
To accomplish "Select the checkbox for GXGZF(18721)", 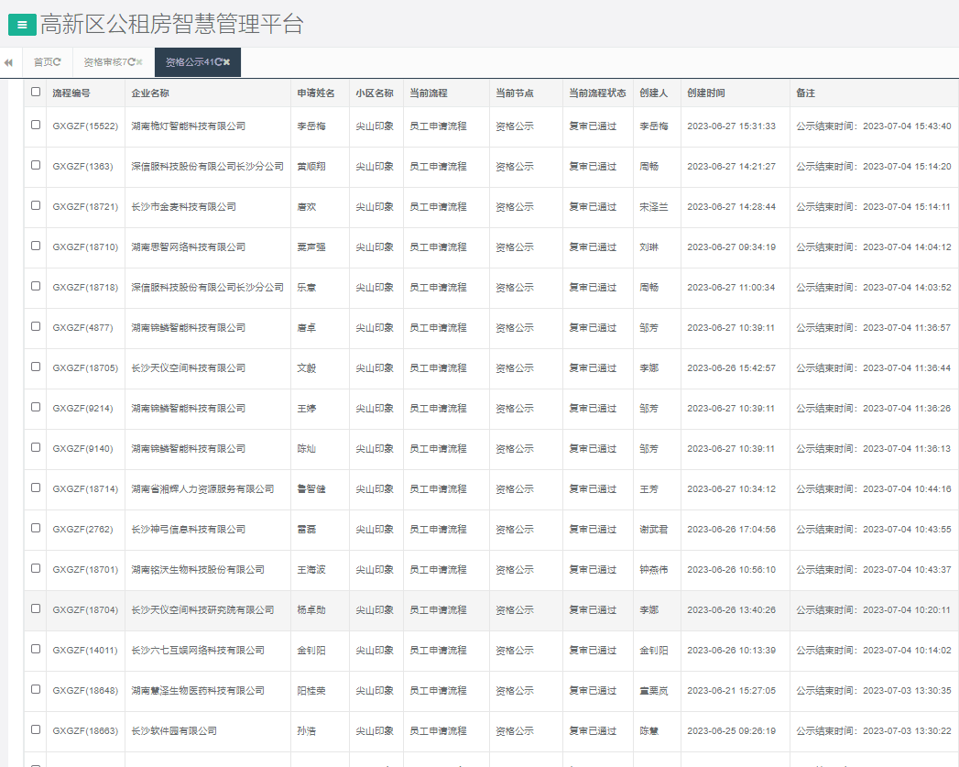I will [36, 205].
